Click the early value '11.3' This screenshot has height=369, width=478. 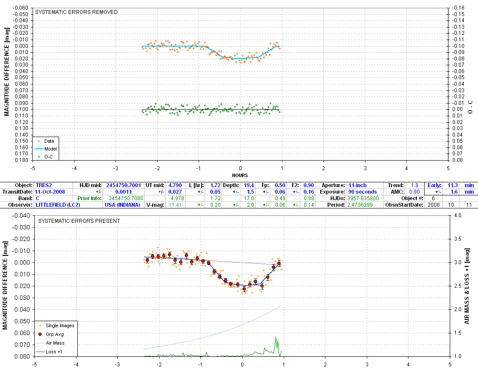tap(452, 185)
